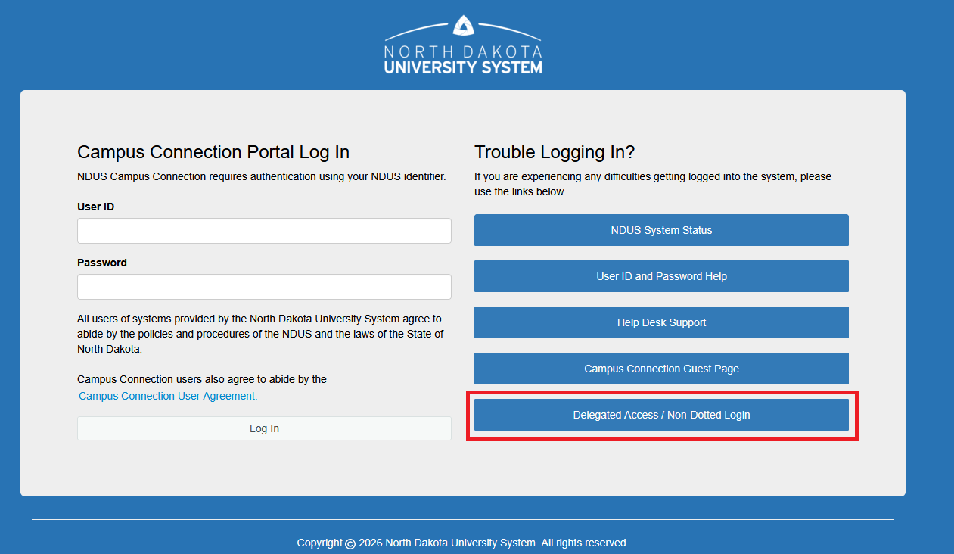Visit the Campus Connection Guest Page
Screen dimensions: 954x554
point(661,369)
